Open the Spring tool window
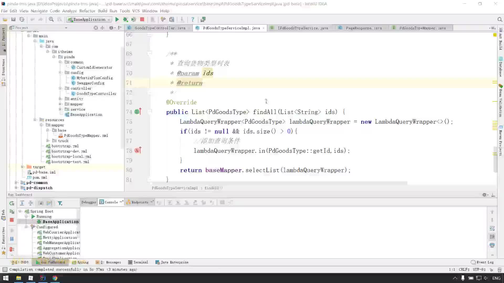 [x=80, y=262]
